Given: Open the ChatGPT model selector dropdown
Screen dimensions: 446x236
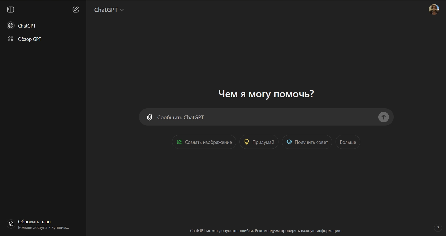Looking at the screenshot, I should click(x=109, y=10).
